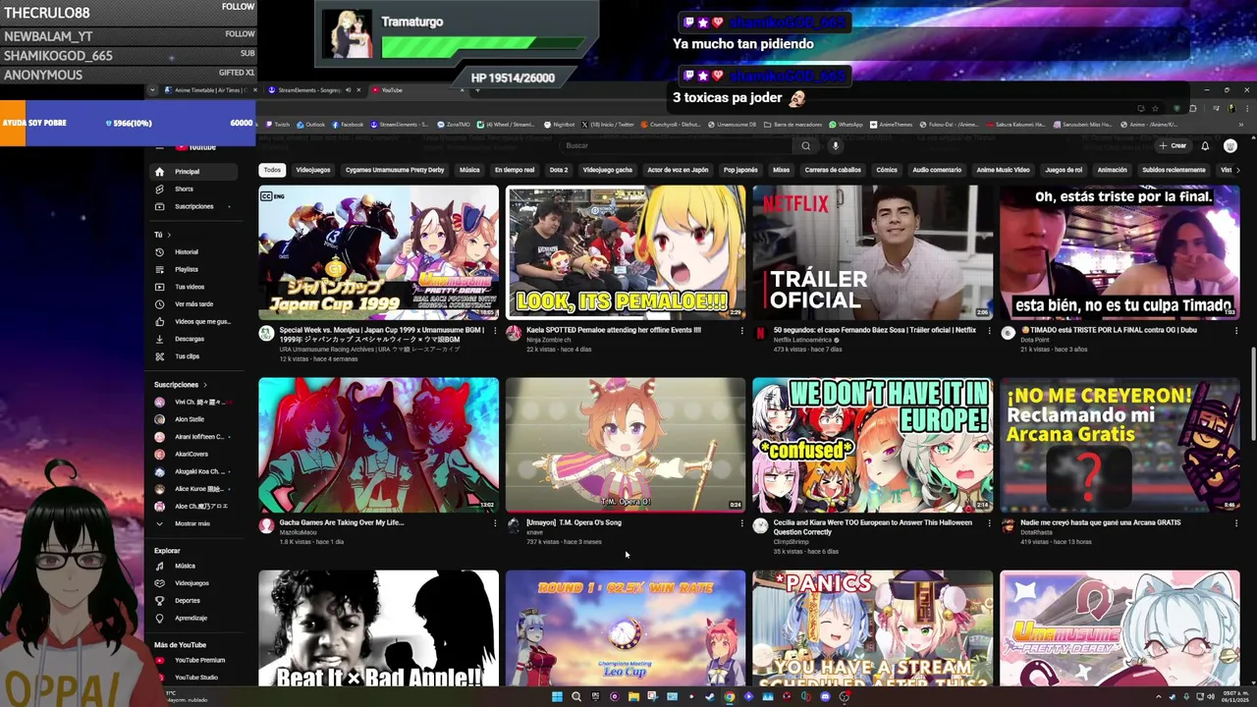
Task: Open options menu for the Kaela SPOTTED Pemaloe video
Action: click(x=741, y=331)
